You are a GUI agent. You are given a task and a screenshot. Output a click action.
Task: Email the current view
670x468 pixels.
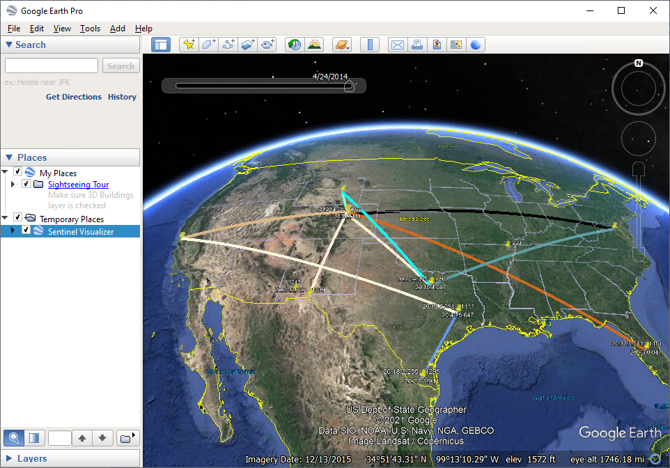(x=397, y=44)
